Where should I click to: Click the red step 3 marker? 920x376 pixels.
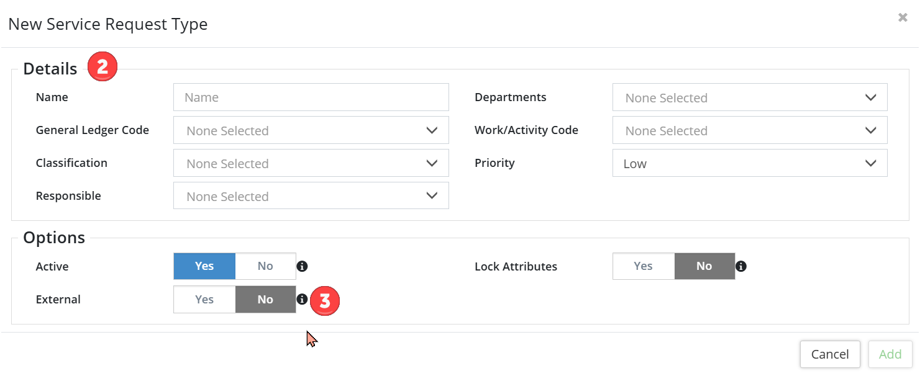[325, 300]
